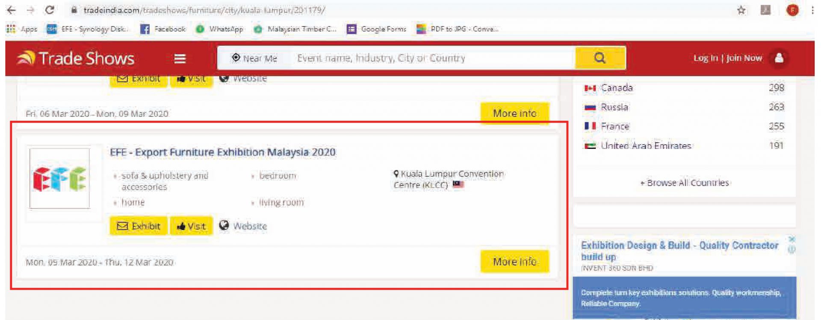Open Website link for EFE exhibition

pos(243,226)
